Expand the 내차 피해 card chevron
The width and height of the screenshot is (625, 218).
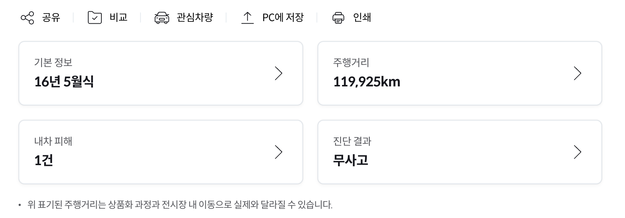point(279,152)
